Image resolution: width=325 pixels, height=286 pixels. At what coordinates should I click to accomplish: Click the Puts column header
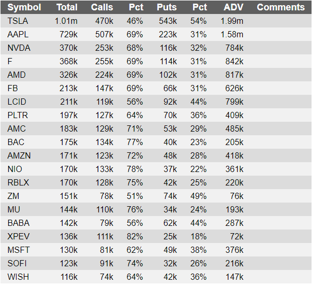[x=167, y=7]
